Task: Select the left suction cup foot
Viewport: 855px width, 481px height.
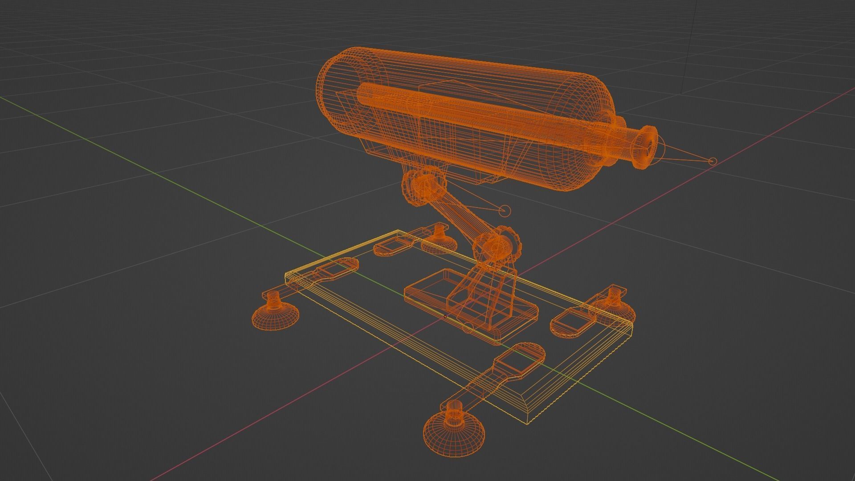Action: [275, 312]
